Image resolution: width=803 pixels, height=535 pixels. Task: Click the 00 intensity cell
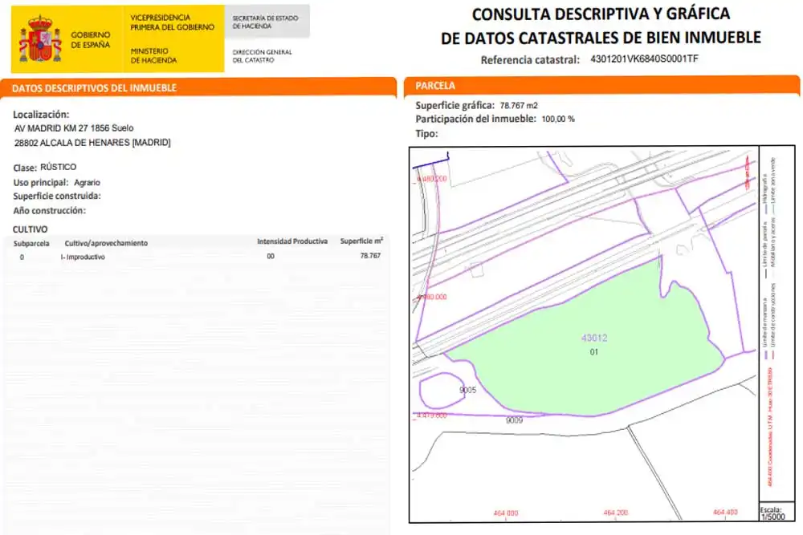[x=271, y=256]
